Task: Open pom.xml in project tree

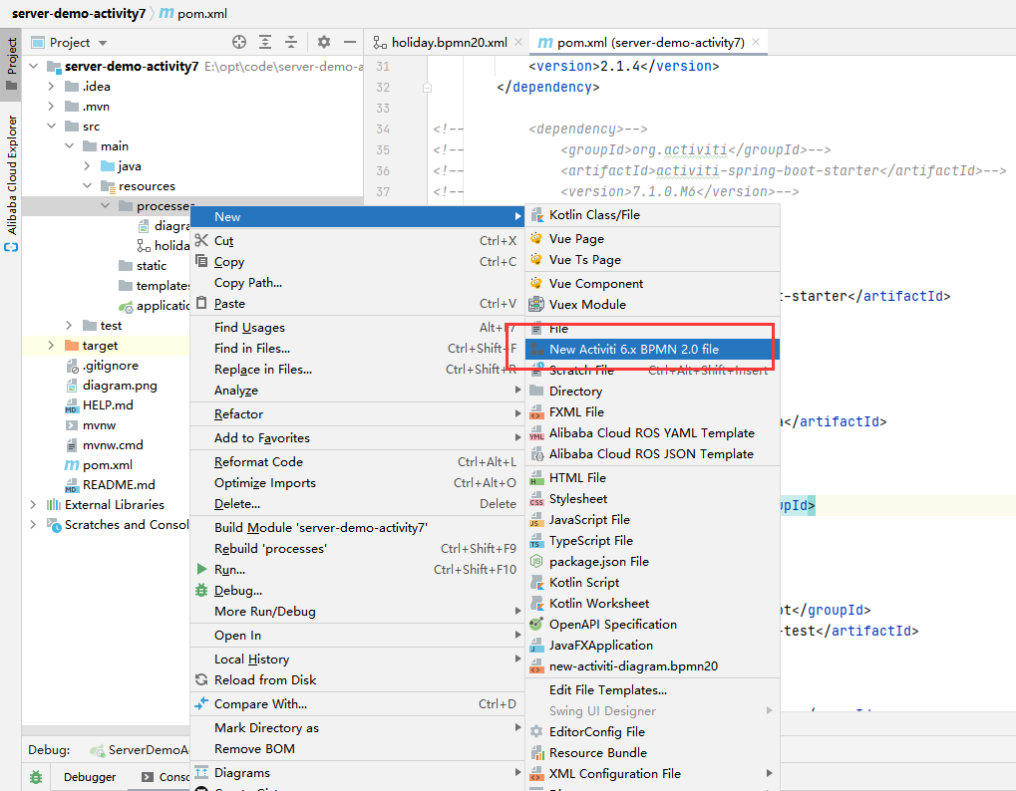Action: click(108, 465)
